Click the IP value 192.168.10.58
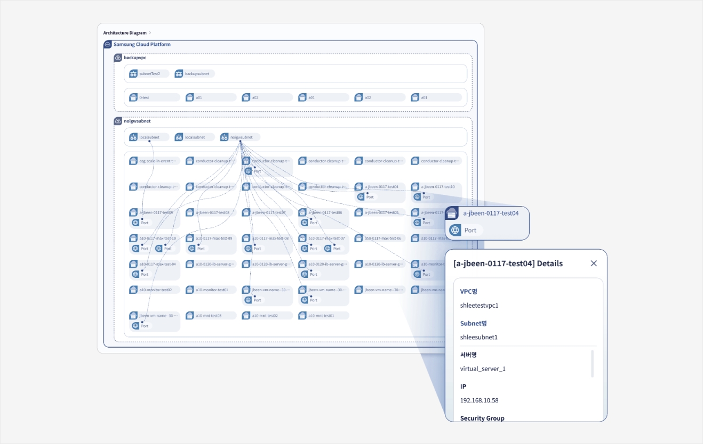The image size is (703, 444). pyautogui.click(x=479, y=400)
